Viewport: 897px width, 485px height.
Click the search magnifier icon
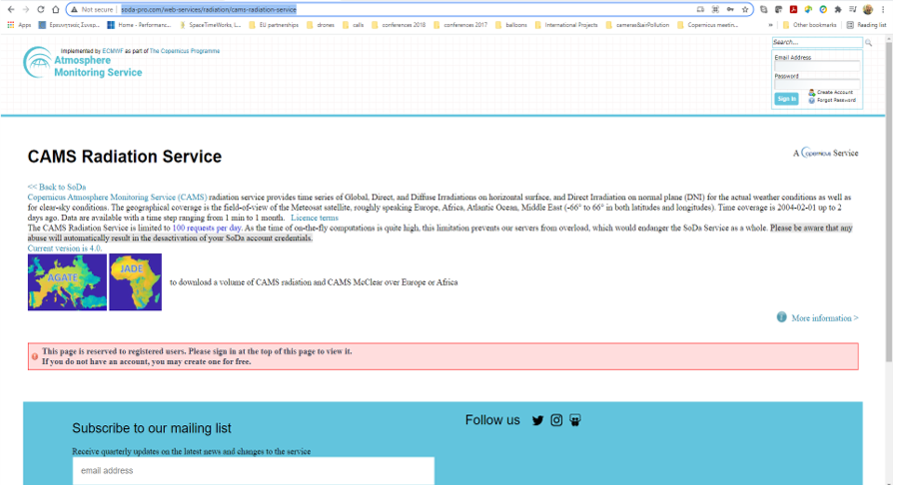click(x=868, y=43)
